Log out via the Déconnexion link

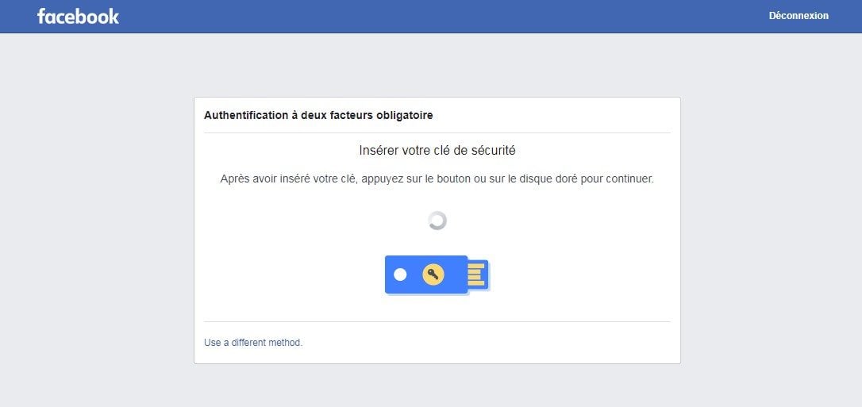(799, 16)
